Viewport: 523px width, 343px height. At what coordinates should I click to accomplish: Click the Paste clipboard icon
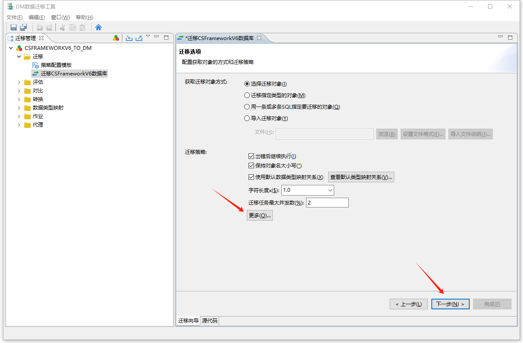pos(82,27)
